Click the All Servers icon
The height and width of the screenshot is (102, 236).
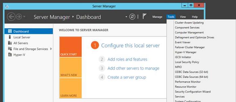point(10,43)
